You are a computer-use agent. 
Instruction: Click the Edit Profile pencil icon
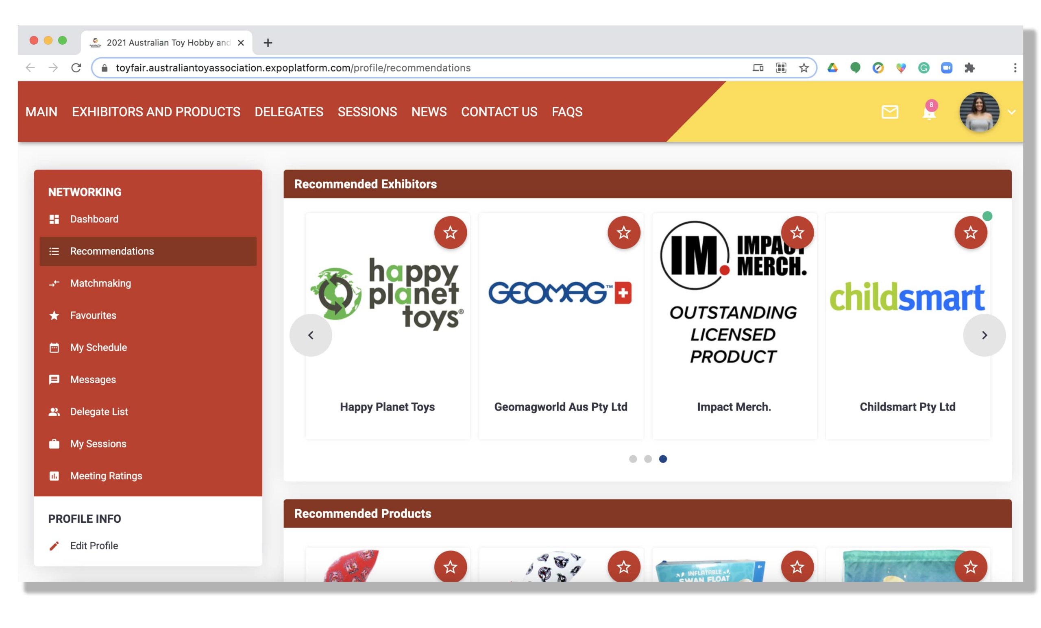(x=54, y=546)
